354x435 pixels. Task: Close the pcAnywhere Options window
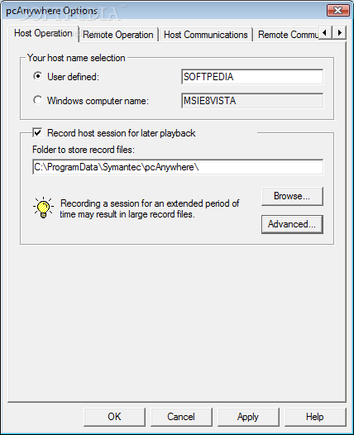coord(338,11)
